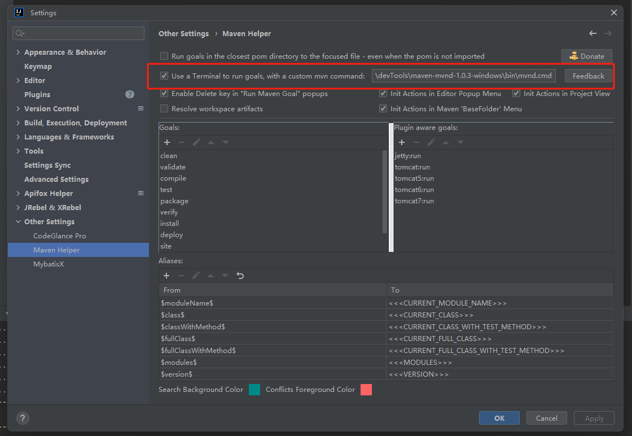This screenshot has width=632, height=436.
Task: Edit alias pencil icon
Action: tap(196, 276)
